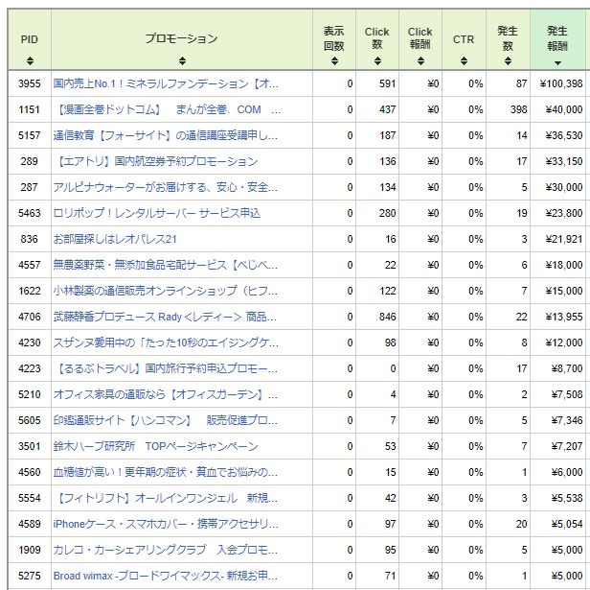Select 発生報酬 value ¥33,150
Viewport: 590px width, 590px height.
click(564, 161)
